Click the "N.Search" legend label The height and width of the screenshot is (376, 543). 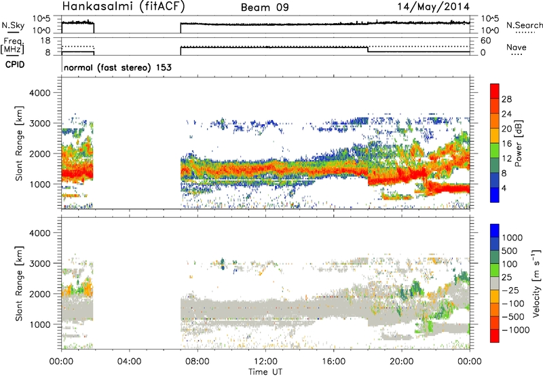[524, 25]
